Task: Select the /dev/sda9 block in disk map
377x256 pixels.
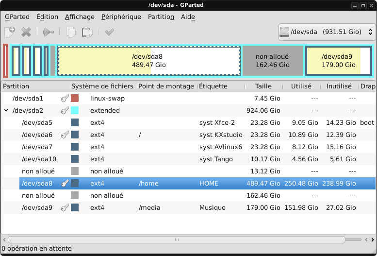Action: click(x=339, y=61)
